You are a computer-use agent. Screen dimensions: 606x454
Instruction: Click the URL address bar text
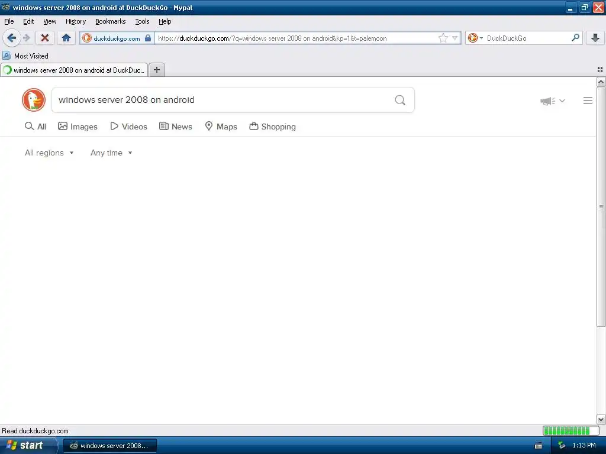[x=272, y=38]
